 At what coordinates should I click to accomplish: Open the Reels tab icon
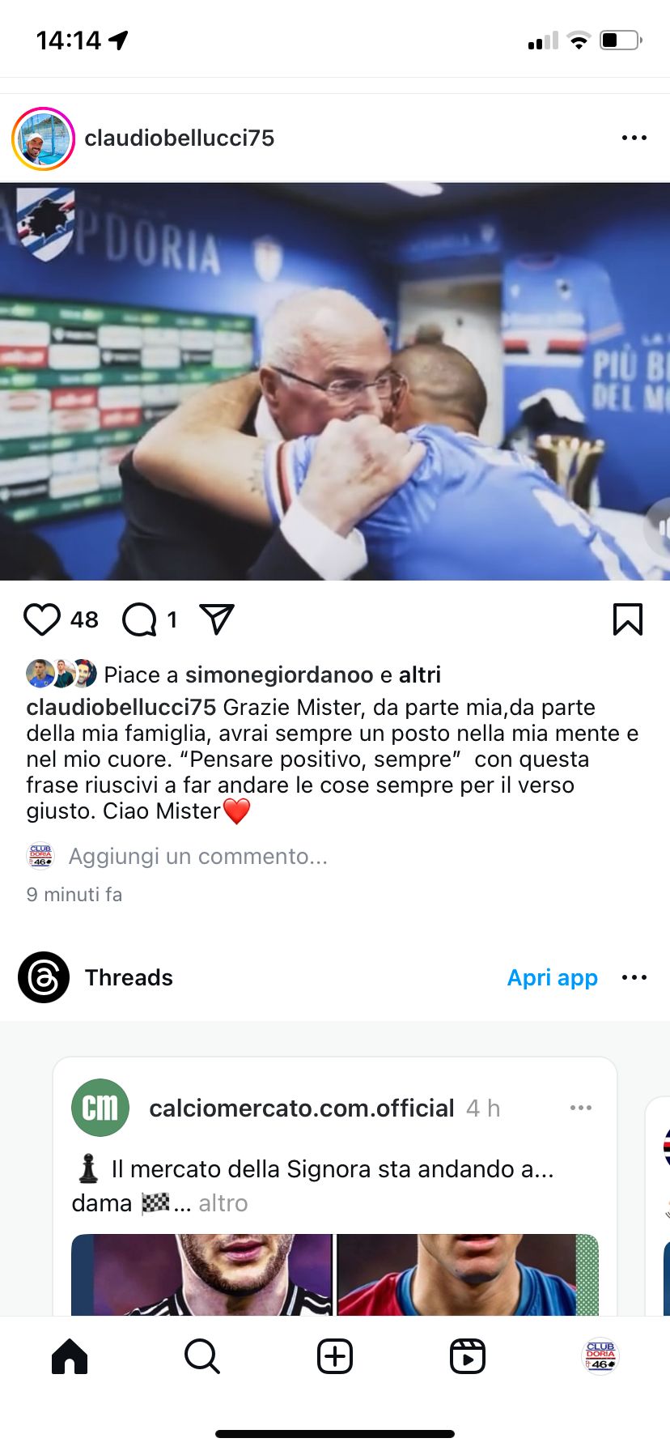(x=468, y=1356)
